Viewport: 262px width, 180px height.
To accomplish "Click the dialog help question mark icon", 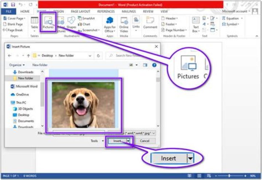I will point(154,65).
